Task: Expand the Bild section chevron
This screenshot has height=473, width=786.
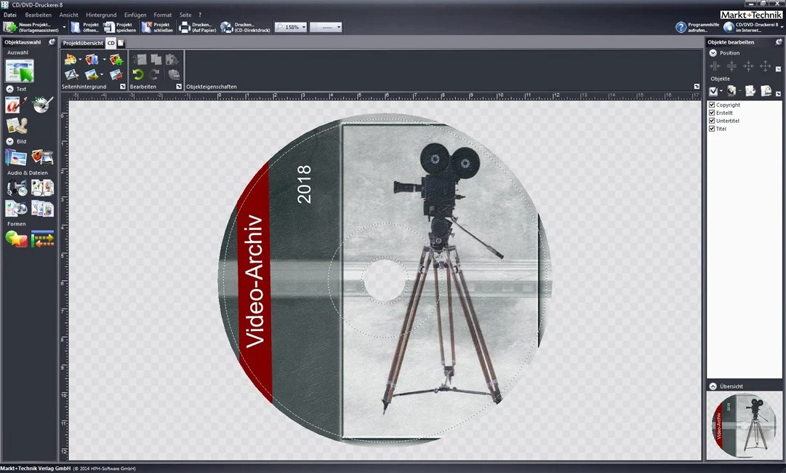Action: tap(9, 141)
